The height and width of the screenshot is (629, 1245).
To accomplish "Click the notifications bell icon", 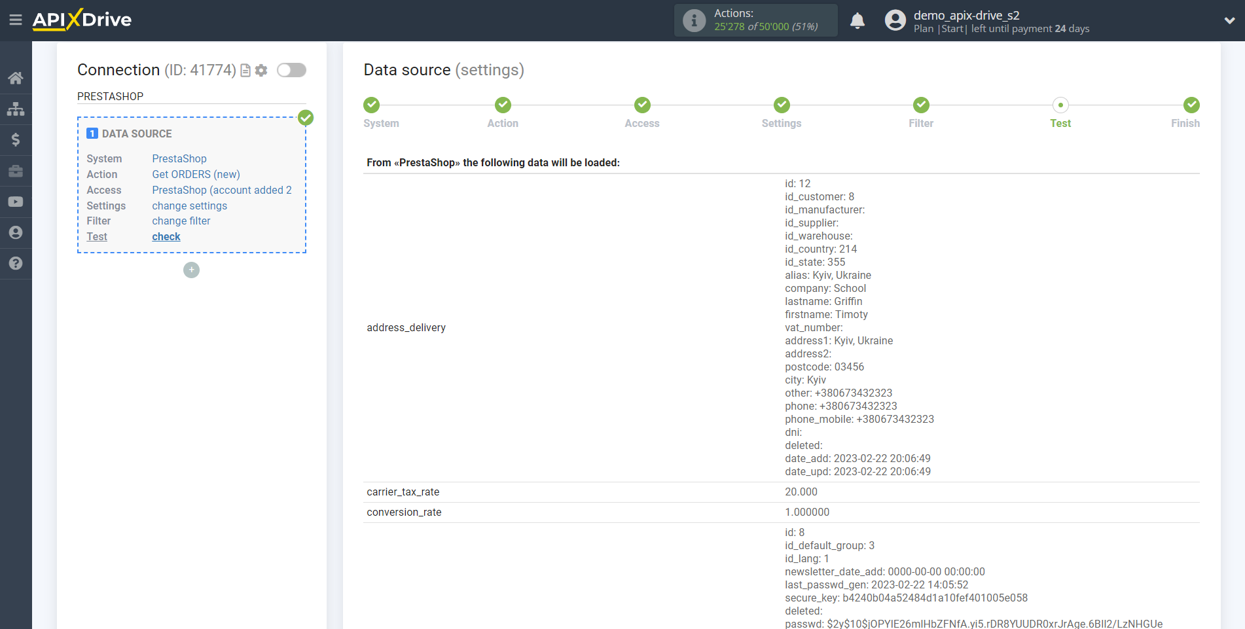I will click(857, 20).
